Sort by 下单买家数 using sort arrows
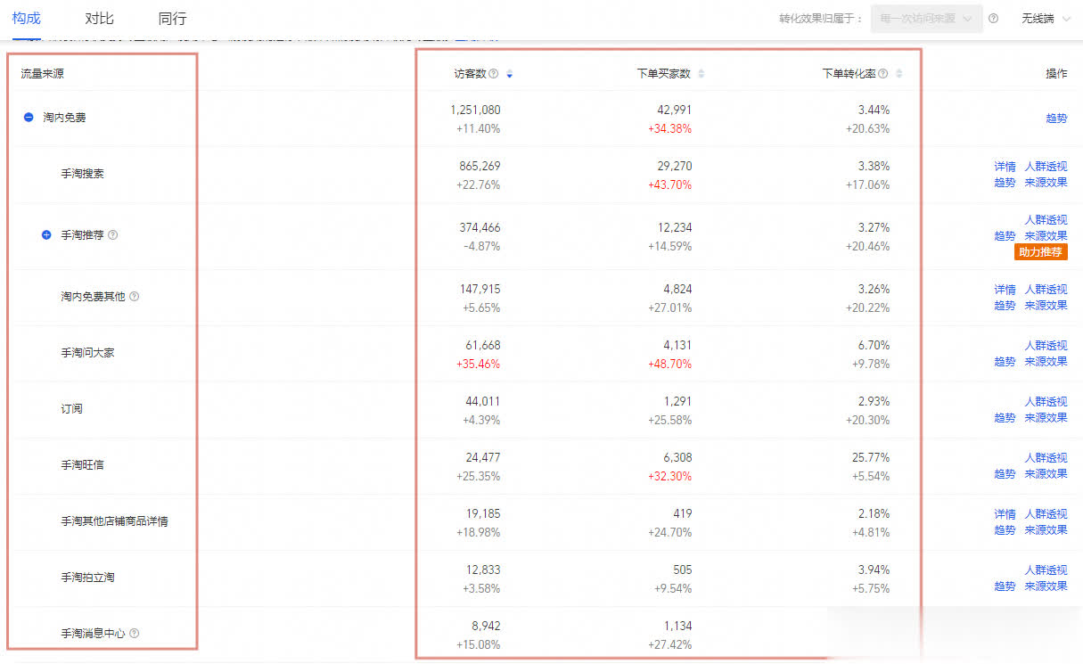1083x664 pixels. (x=701, y=74)
